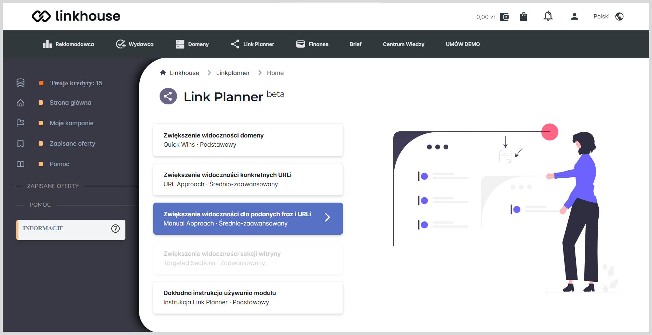Screen dimensions: 652x335
Task: Expand the POMOC section
Action: click(40, 205)
